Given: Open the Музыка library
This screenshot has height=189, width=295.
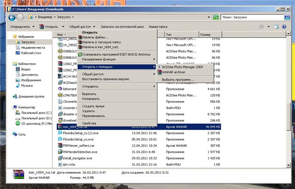Looking at the screenshot, I should click(27, 86).
